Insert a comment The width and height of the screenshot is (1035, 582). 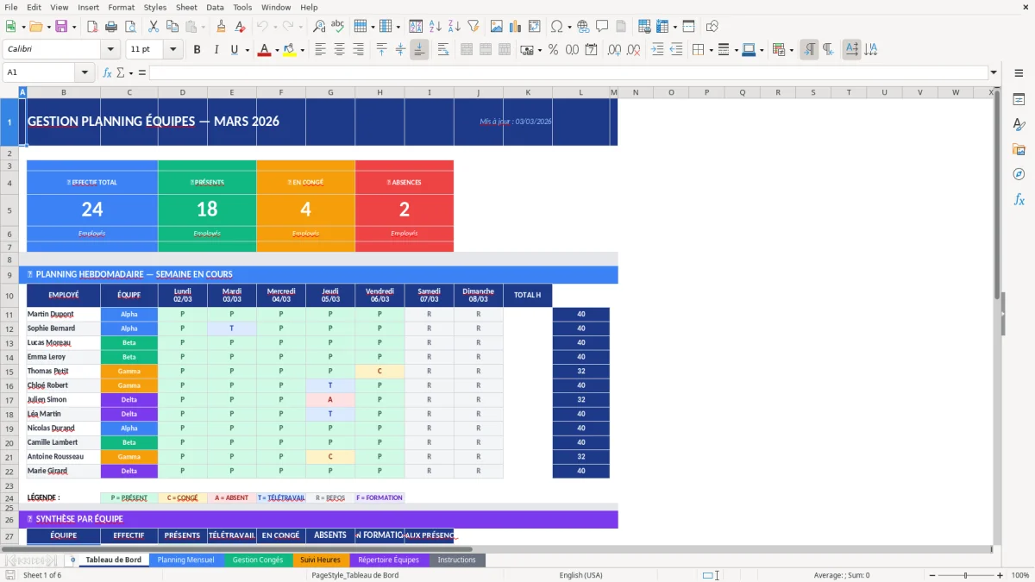pos(602,26)
